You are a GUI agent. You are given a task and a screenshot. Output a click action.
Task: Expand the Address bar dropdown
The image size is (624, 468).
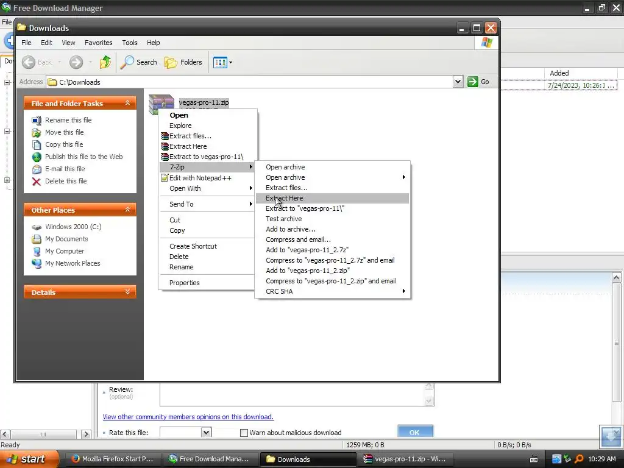458,82
